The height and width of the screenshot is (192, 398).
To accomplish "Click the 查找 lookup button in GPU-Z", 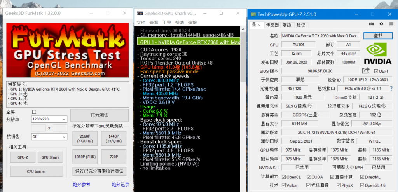I will coord(378,36).
